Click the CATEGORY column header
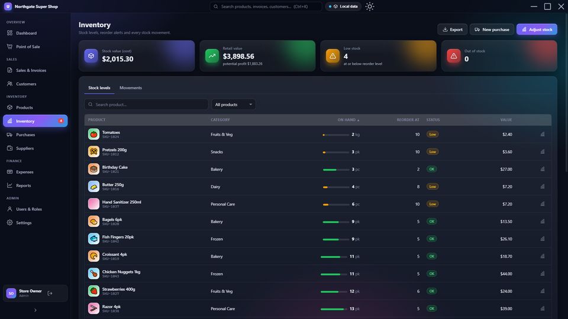568x319 pixels. 220,120
